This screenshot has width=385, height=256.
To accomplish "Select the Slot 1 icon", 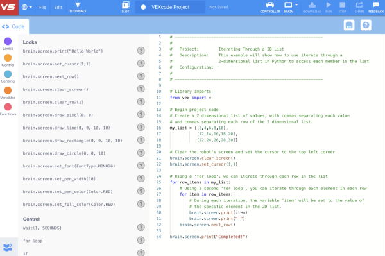I will 125,7.
